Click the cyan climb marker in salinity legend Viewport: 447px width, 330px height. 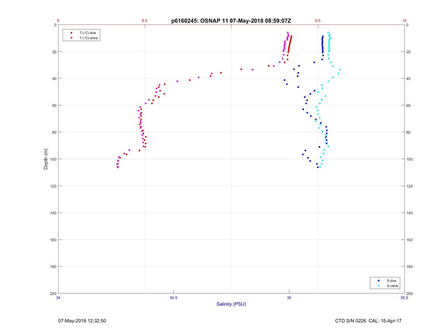(x=379, y=286)
